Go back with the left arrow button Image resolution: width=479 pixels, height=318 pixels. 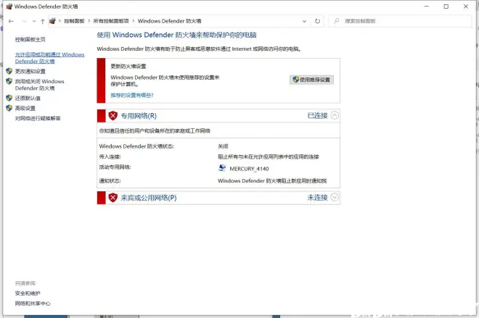tap(12, 21)
